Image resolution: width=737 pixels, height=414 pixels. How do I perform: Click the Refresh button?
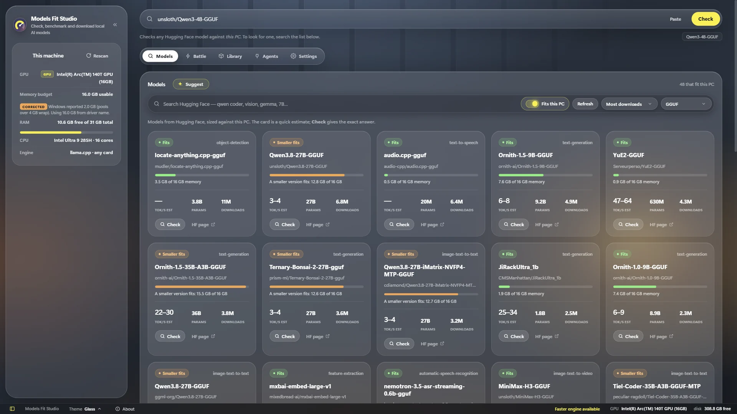[x=585, y=104]
